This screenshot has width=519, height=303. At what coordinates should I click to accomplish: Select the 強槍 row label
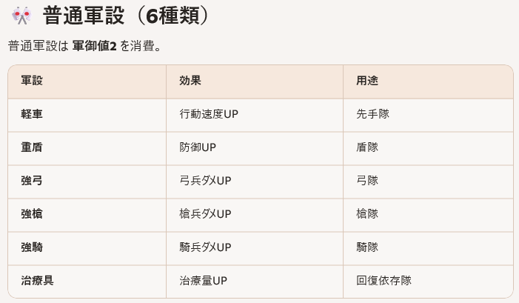click(x=32, y=214)
